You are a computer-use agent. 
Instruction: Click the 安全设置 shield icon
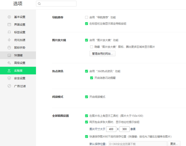pyautogui.click(x=9, y=78)
